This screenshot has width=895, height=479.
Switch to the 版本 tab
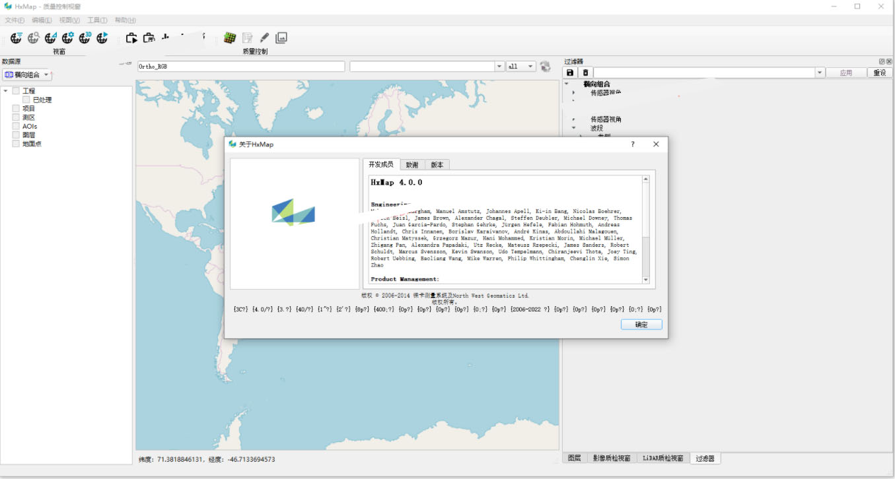[x=437, y=165]
